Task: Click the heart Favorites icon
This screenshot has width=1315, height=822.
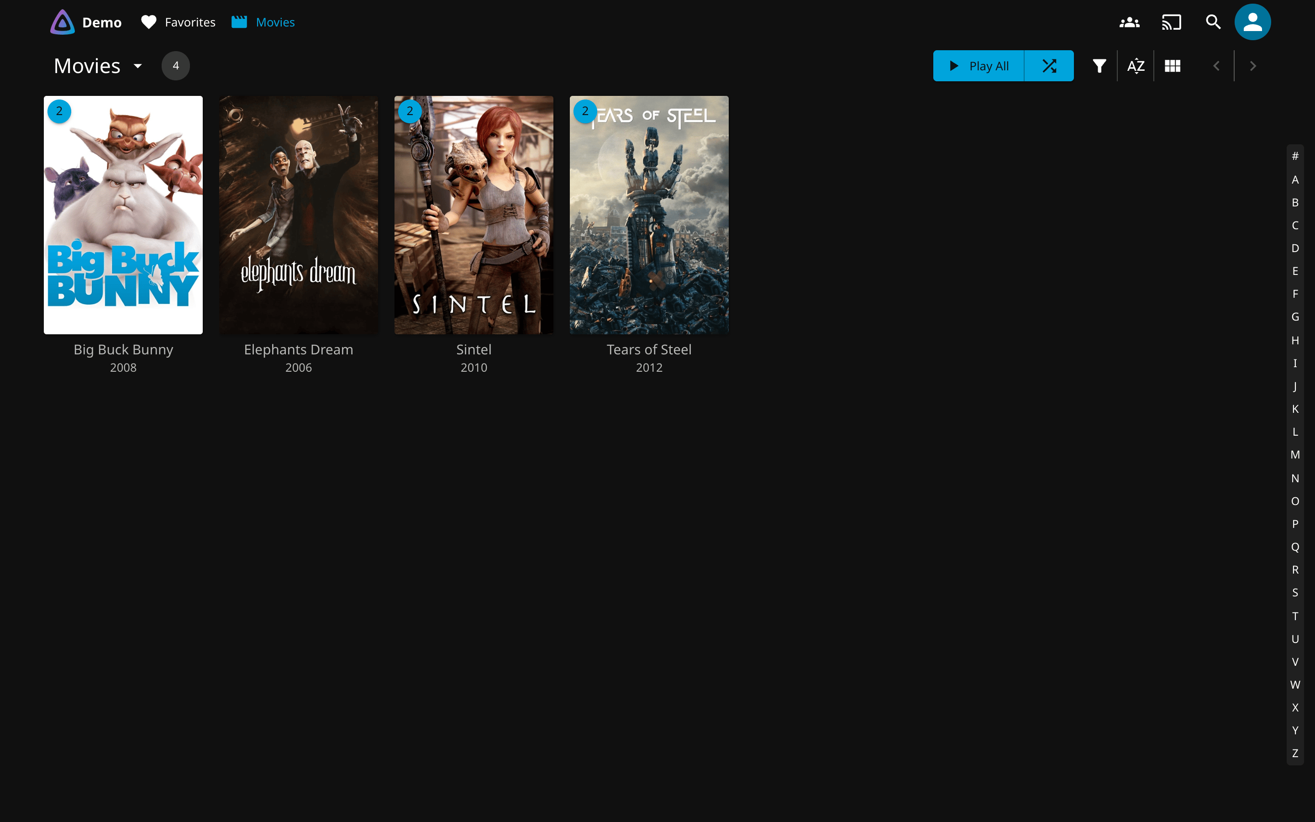Action: (x=149, y=22)
